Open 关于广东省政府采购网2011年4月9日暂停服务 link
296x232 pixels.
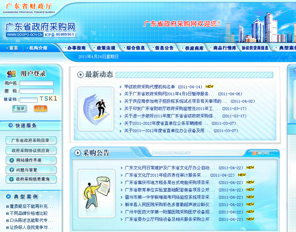[x=169, y=94]
